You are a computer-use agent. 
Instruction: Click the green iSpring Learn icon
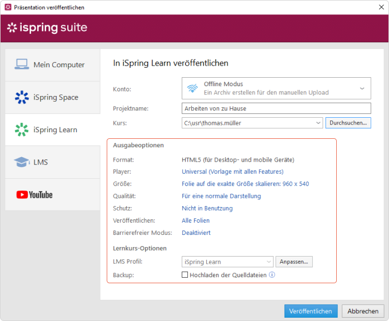21,130
